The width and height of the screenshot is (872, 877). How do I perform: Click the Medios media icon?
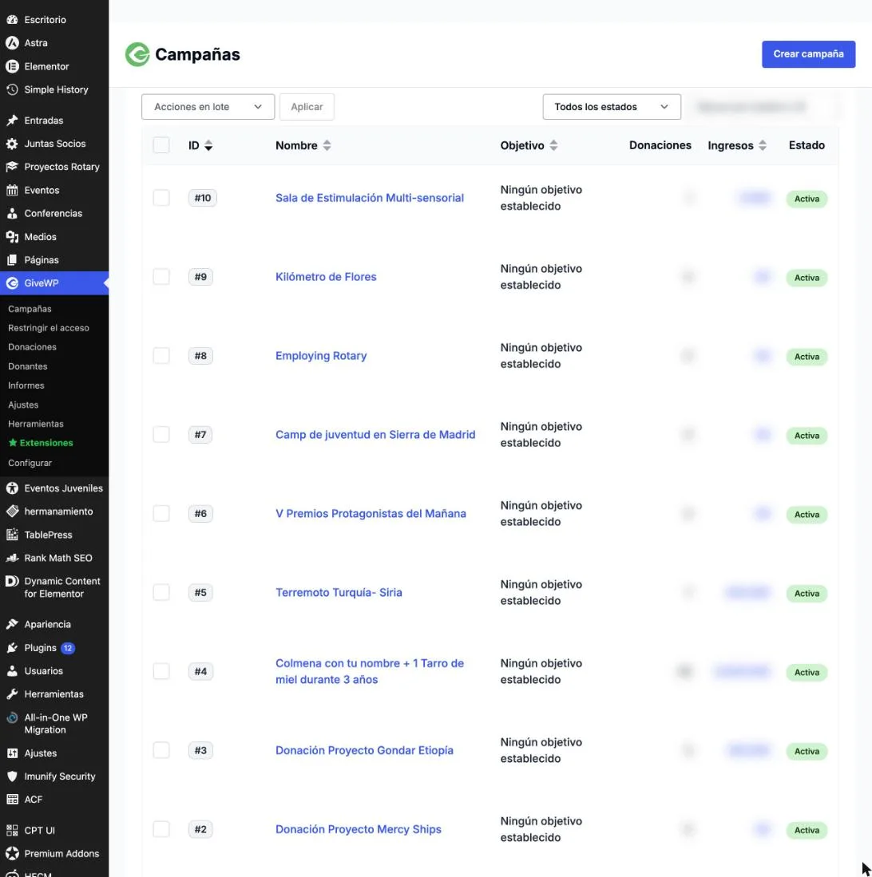tap(12, 236)
